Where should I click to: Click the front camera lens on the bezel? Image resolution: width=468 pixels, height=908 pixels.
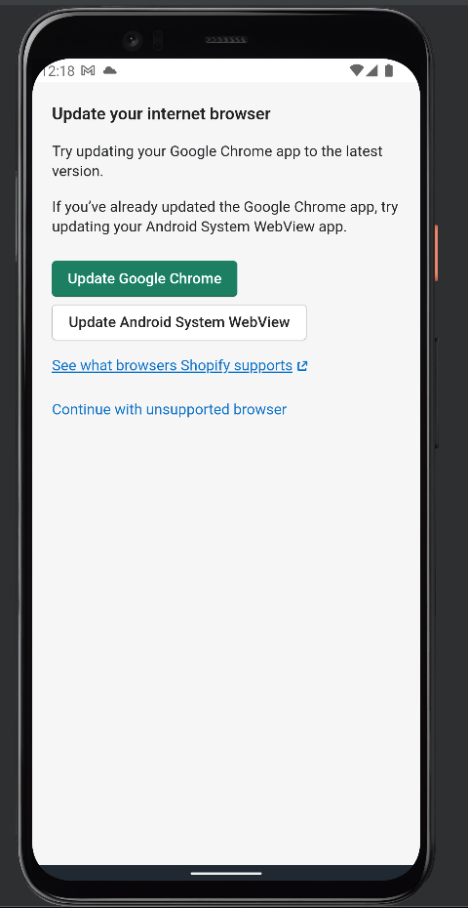(x=133, y=40)
